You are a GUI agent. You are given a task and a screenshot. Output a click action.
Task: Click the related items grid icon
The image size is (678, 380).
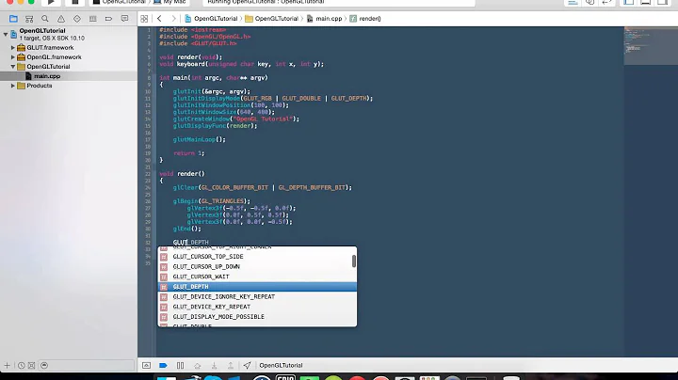[144, 19]
